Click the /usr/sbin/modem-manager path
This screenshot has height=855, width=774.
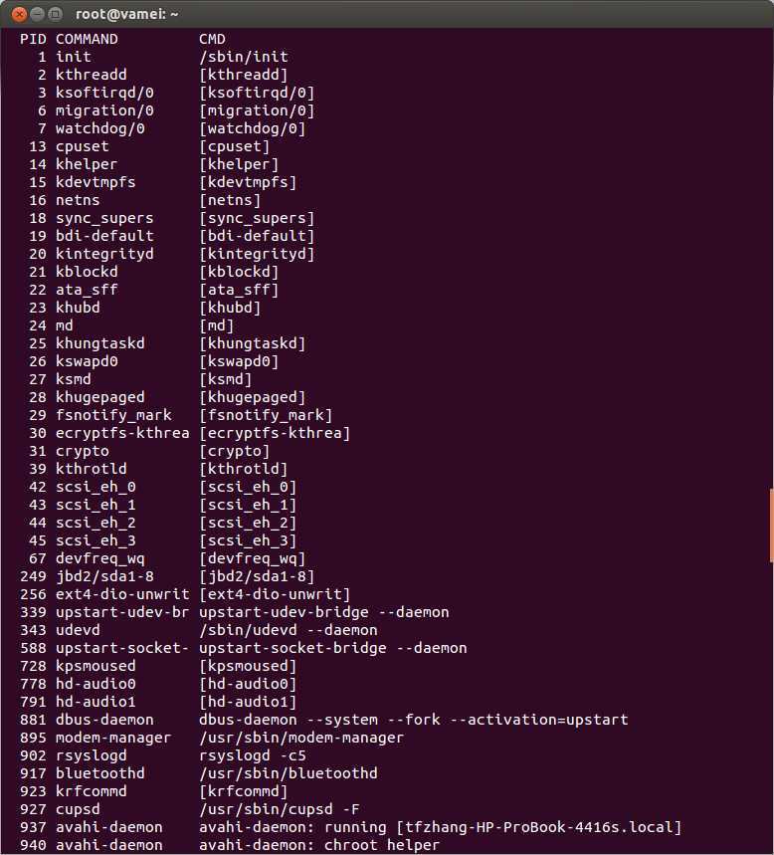(301, 738)
